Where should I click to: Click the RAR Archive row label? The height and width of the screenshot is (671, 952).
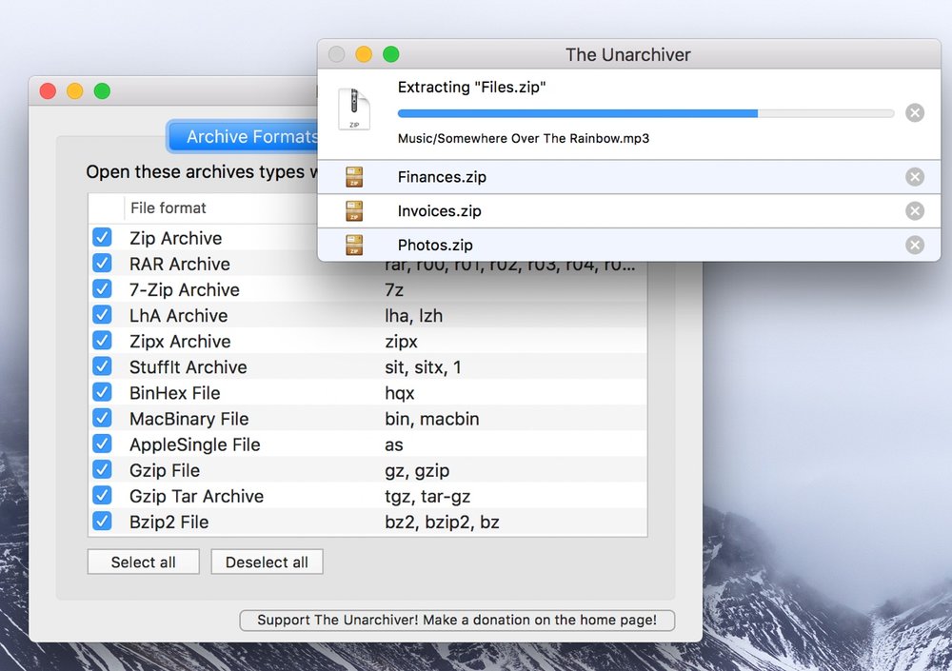(x=180, y=264)
